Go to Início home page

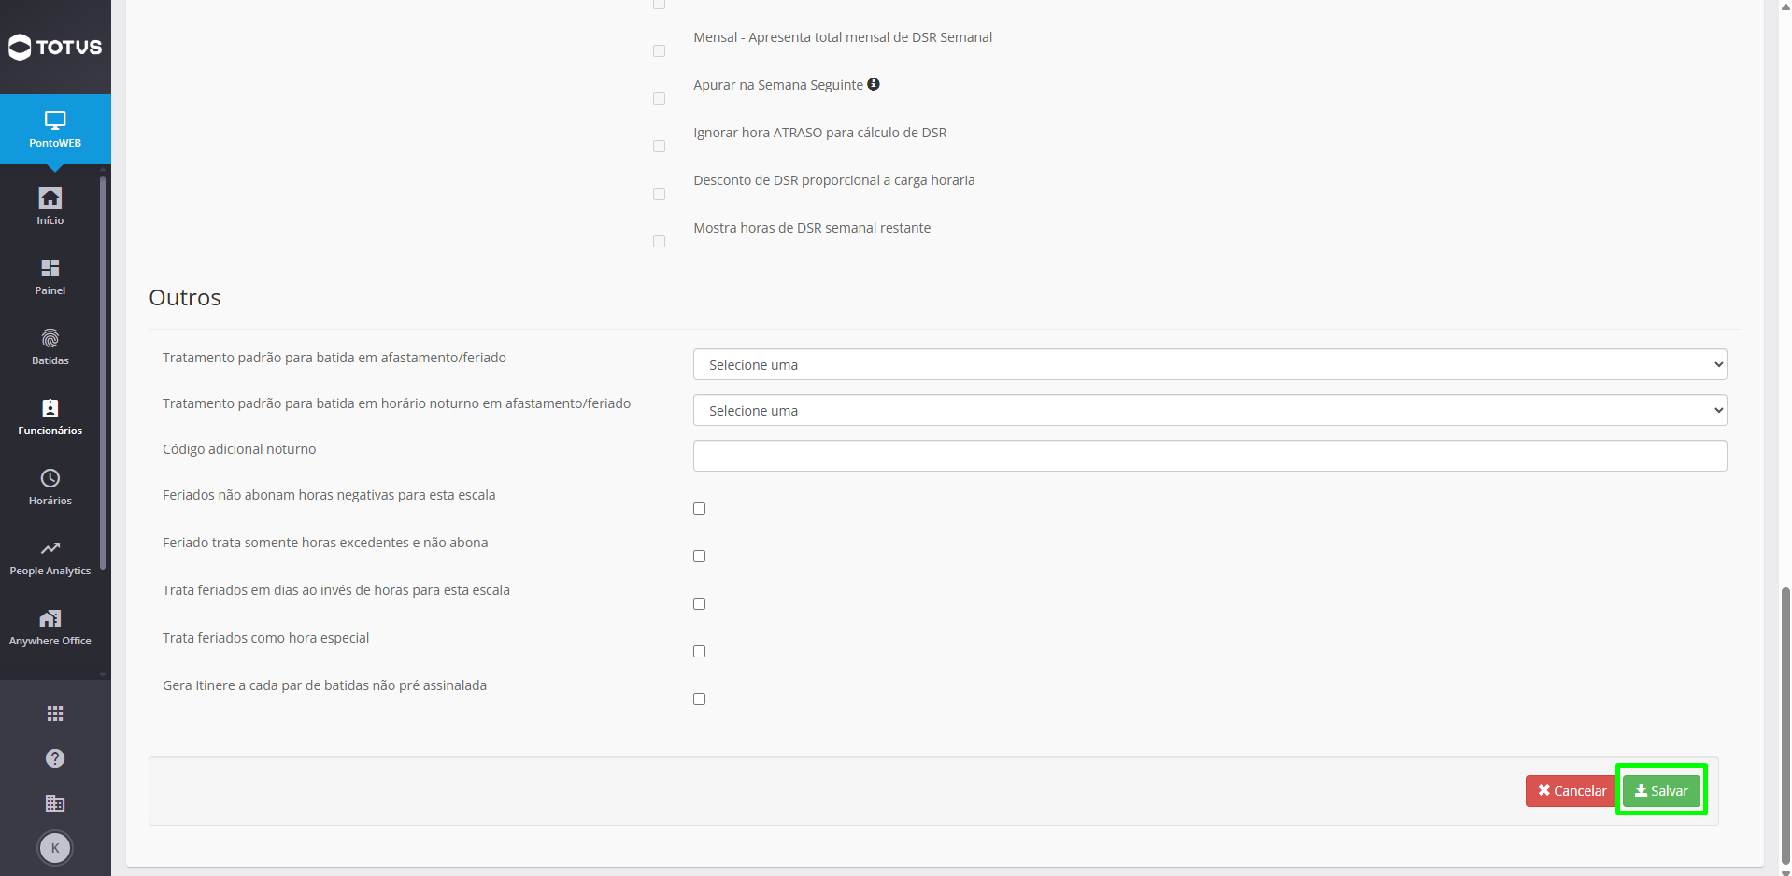[50, 206]
